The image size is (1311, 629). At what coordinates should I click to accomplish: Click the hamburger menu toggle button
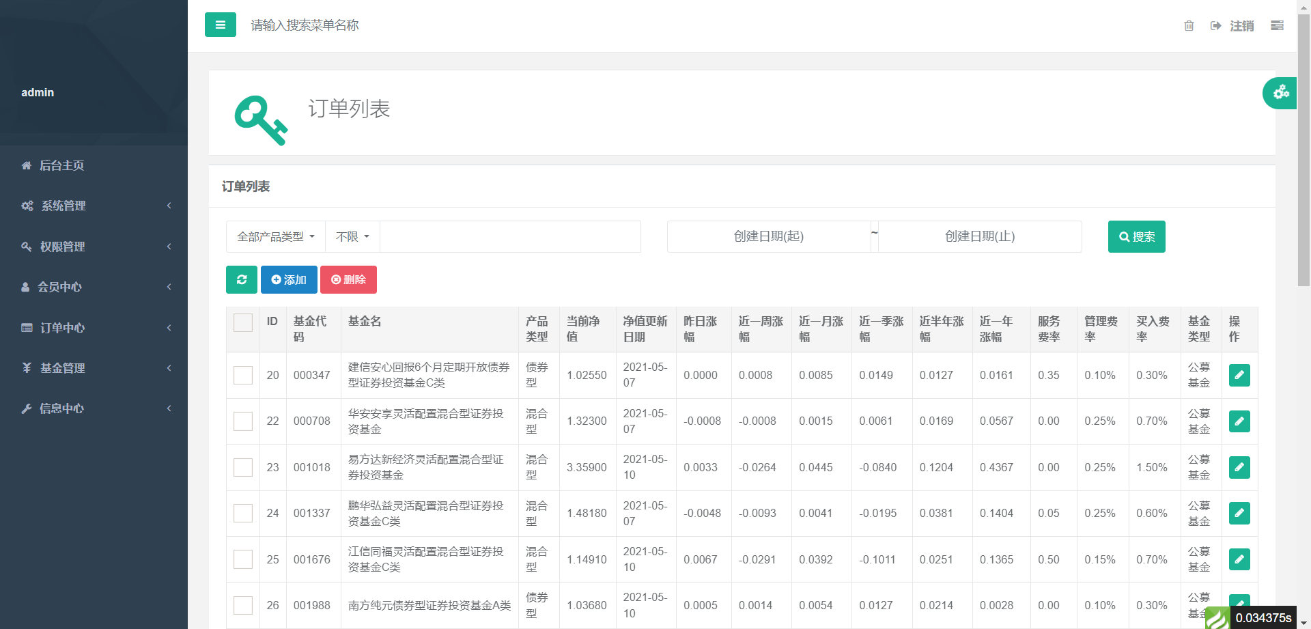220,25
